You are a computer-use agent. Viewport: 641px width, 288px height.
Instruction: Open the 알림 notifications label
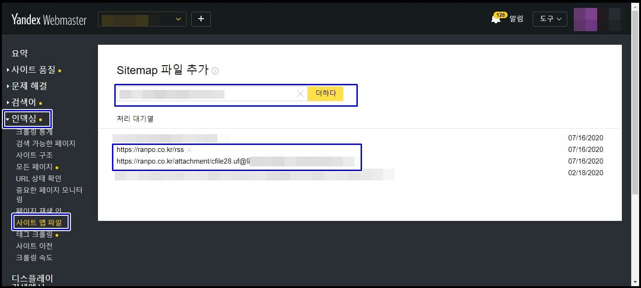516,19
